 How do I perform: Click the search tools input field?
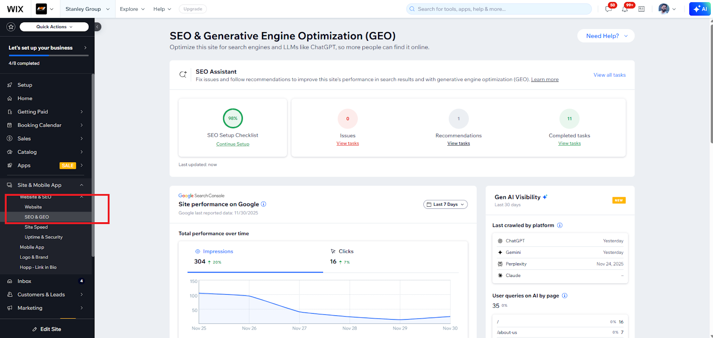tap(499, 9)
